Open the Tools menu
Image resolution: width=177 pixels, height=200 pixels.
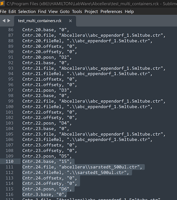[x=77, y=12]
